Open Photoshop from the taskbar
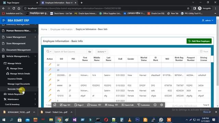 coord(138,120)
